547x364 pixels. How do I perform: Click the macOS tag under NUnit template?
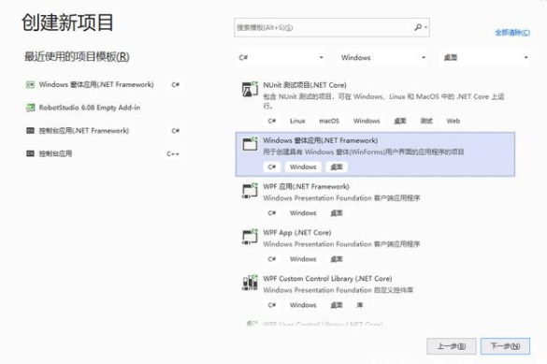329,121
